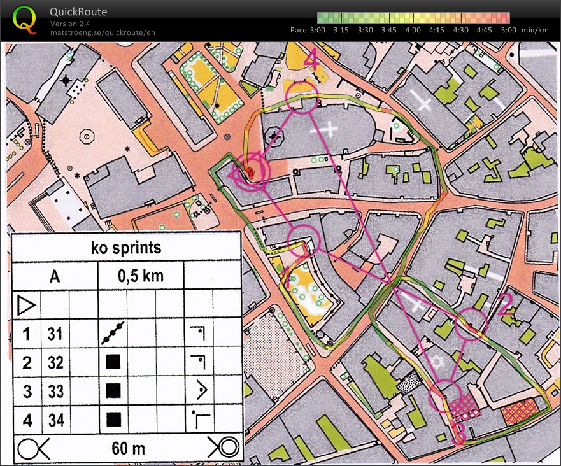Click the QuickRoute title text
Screen dimensions: 561x466
(x=78, y=12)
